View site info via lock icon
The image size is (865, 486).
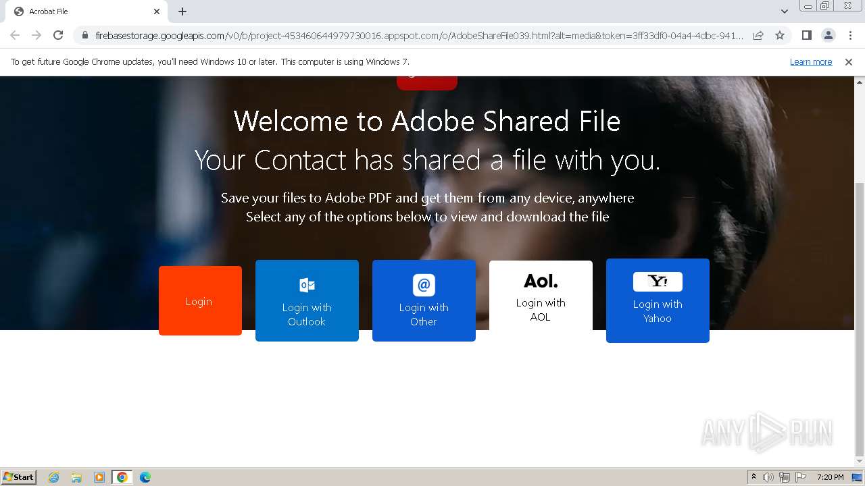click(x=84, y=35)
